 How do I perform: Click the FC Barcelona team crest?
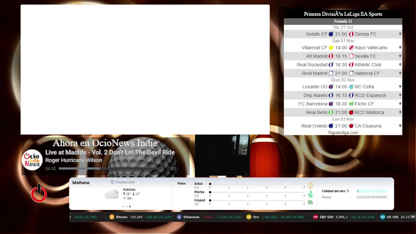click(x=331, y=104)
